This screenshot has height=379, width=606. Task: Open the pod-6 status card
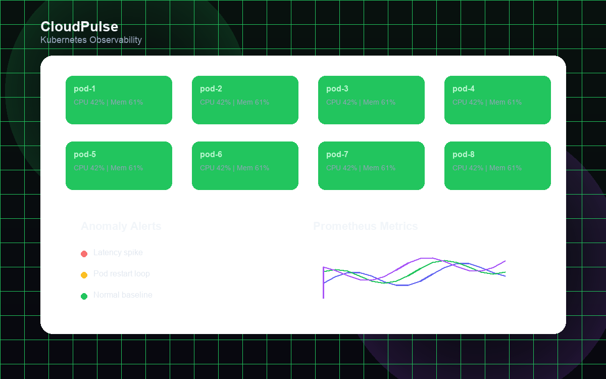pyautogui.click(x=245, y=166)
